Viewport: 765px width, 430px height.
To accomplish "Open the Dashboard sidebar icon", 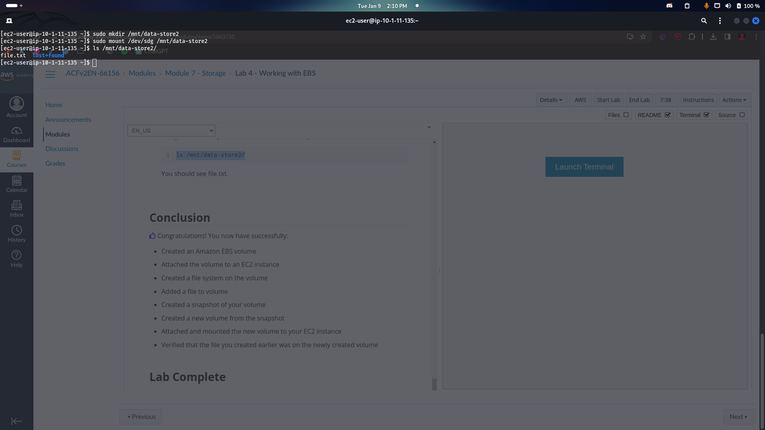I will 16,135.
